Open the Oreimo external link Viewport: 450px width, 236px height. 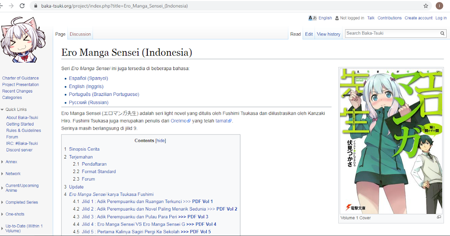click(181, 121)
